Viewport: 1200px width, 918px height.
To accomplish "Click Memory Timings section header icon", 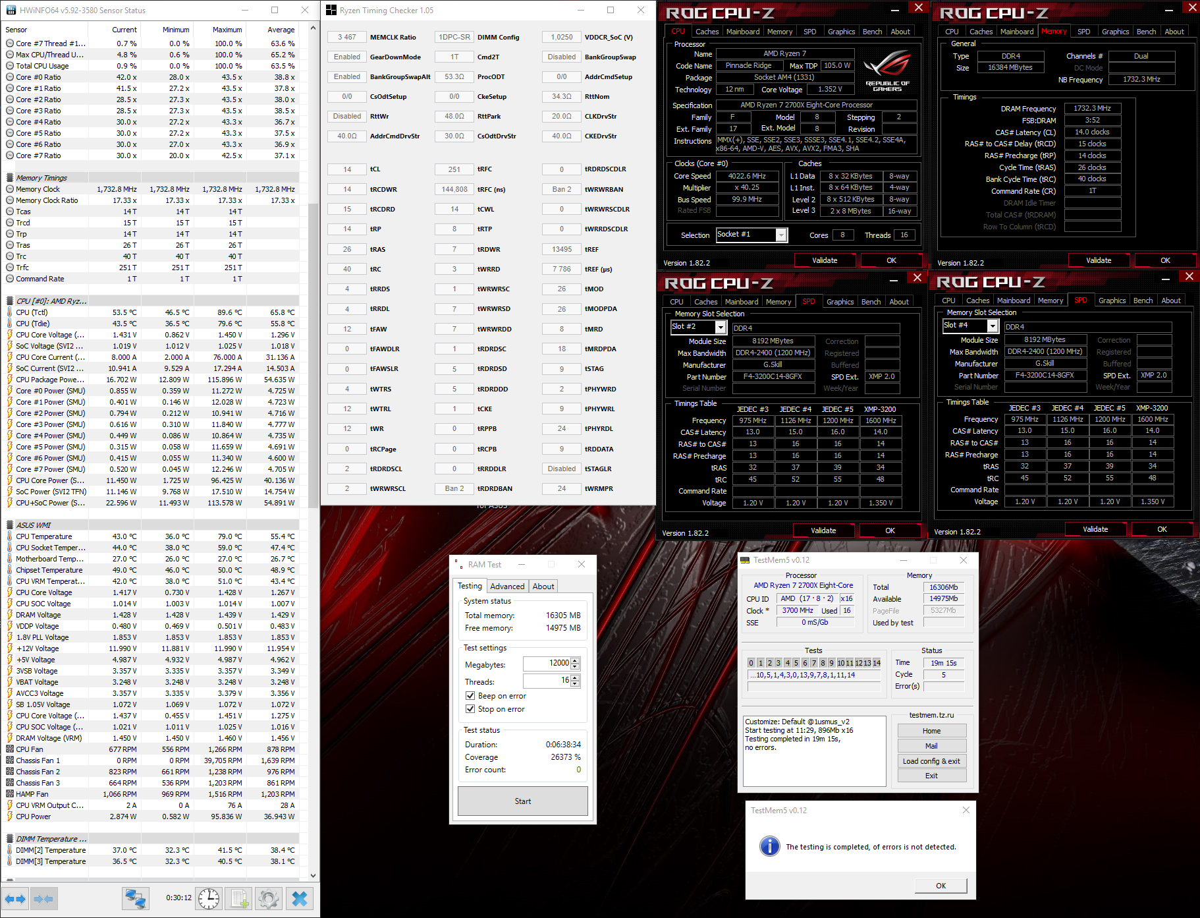I will [x=10, y=178].
